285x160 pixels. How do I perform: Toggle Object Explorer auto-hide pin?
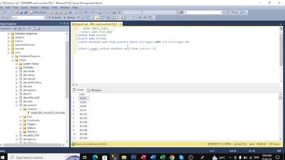(x=64, y=24)
